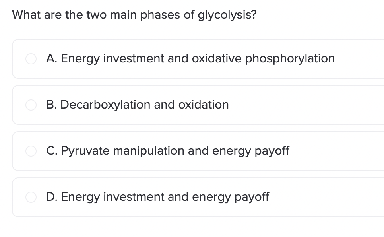384x237 pixels.
Task: Click the 'A.' letter label
Action: point(51,58)
